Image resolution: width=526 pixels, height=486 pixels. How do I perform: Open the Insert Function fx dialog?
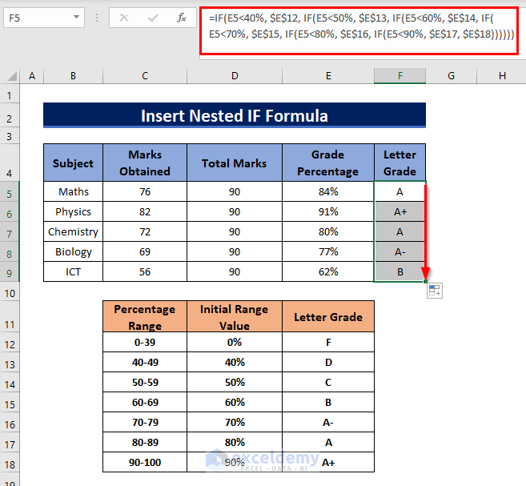[182, 18]
